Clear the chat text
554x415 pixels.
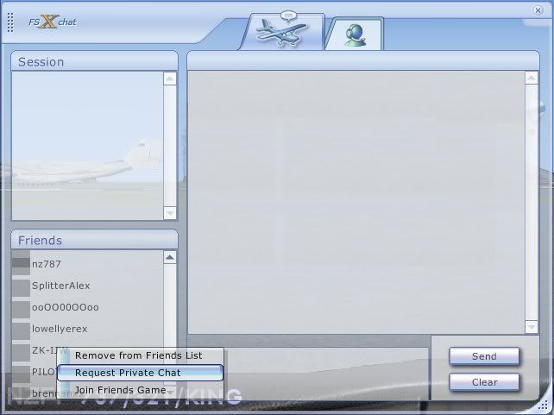click(484, 382)
